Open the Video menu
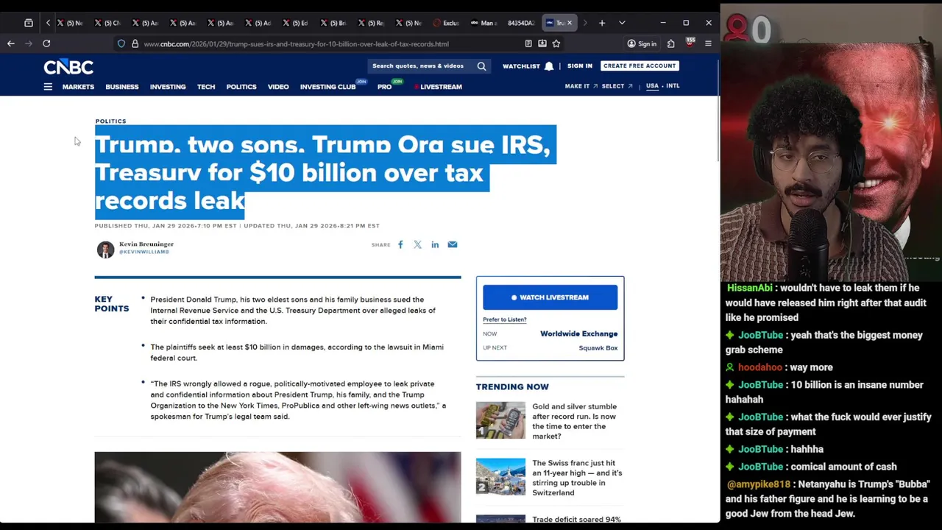The height and width of the screenshot is (530, 942). coord(278,87)
